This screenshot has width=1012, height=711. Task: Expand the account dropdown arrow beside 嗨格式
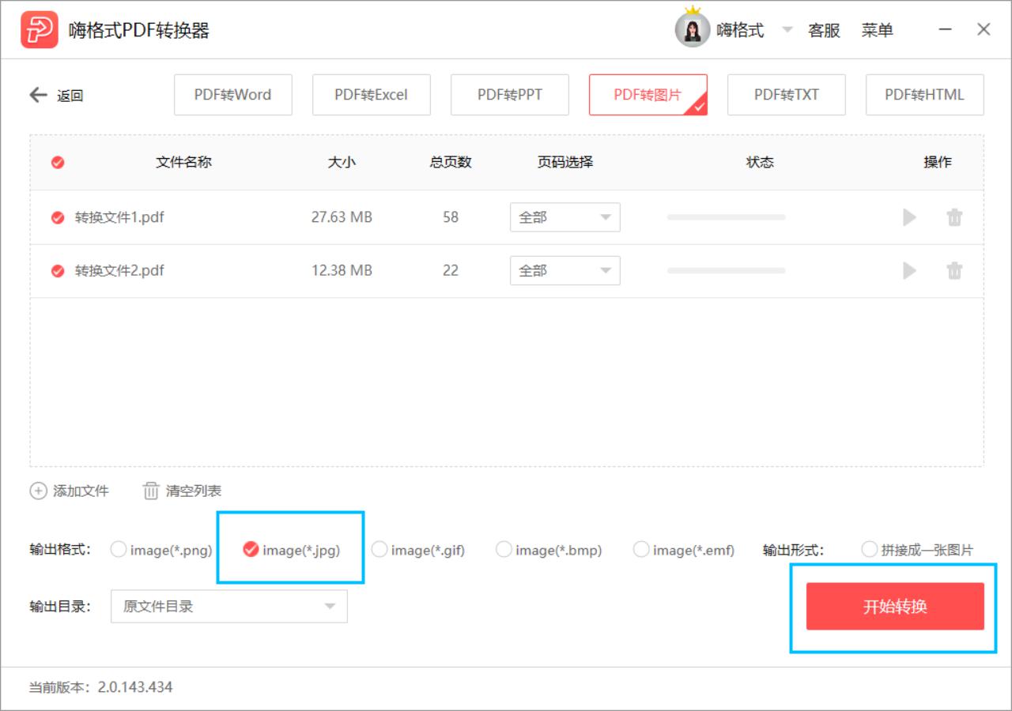pyautogui.click(x=787, y=31)
